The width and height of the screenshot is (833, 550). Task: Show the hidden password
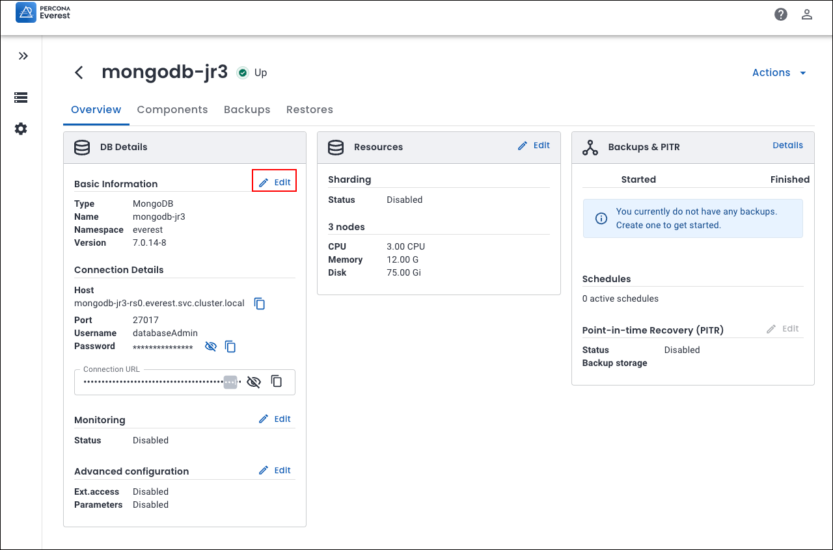point(210,347)
